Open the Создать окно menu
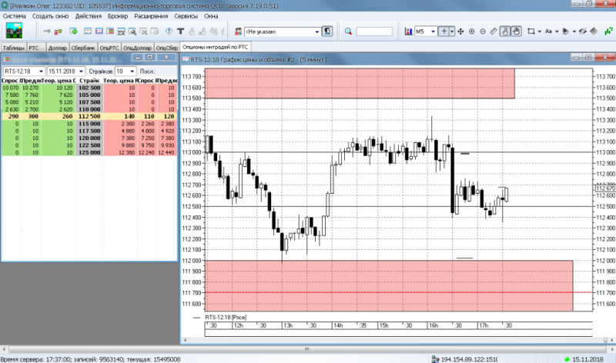 coord(50,16)
